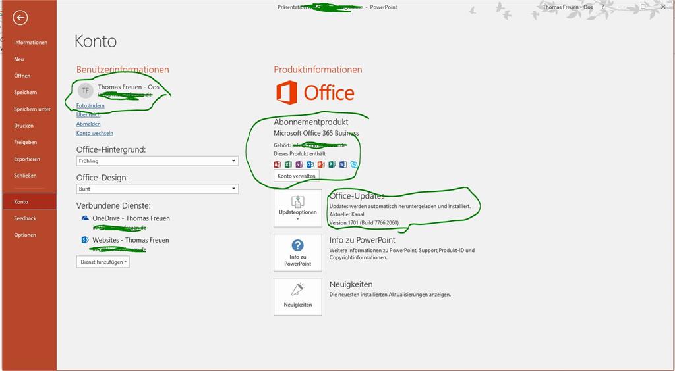Click the Konto verwalten button

[297, 176]
